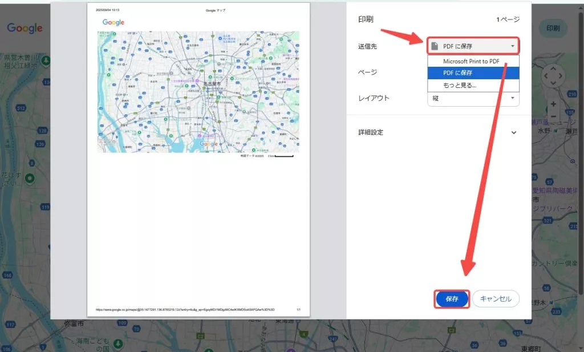Click the キャンセル button
Viewport: 584px width, 352px height.
(496, 299)
